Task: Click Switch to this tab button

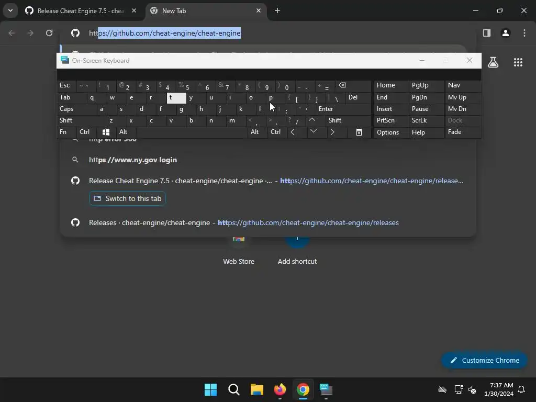Action: pyautogui.click(x=127, y=198)
